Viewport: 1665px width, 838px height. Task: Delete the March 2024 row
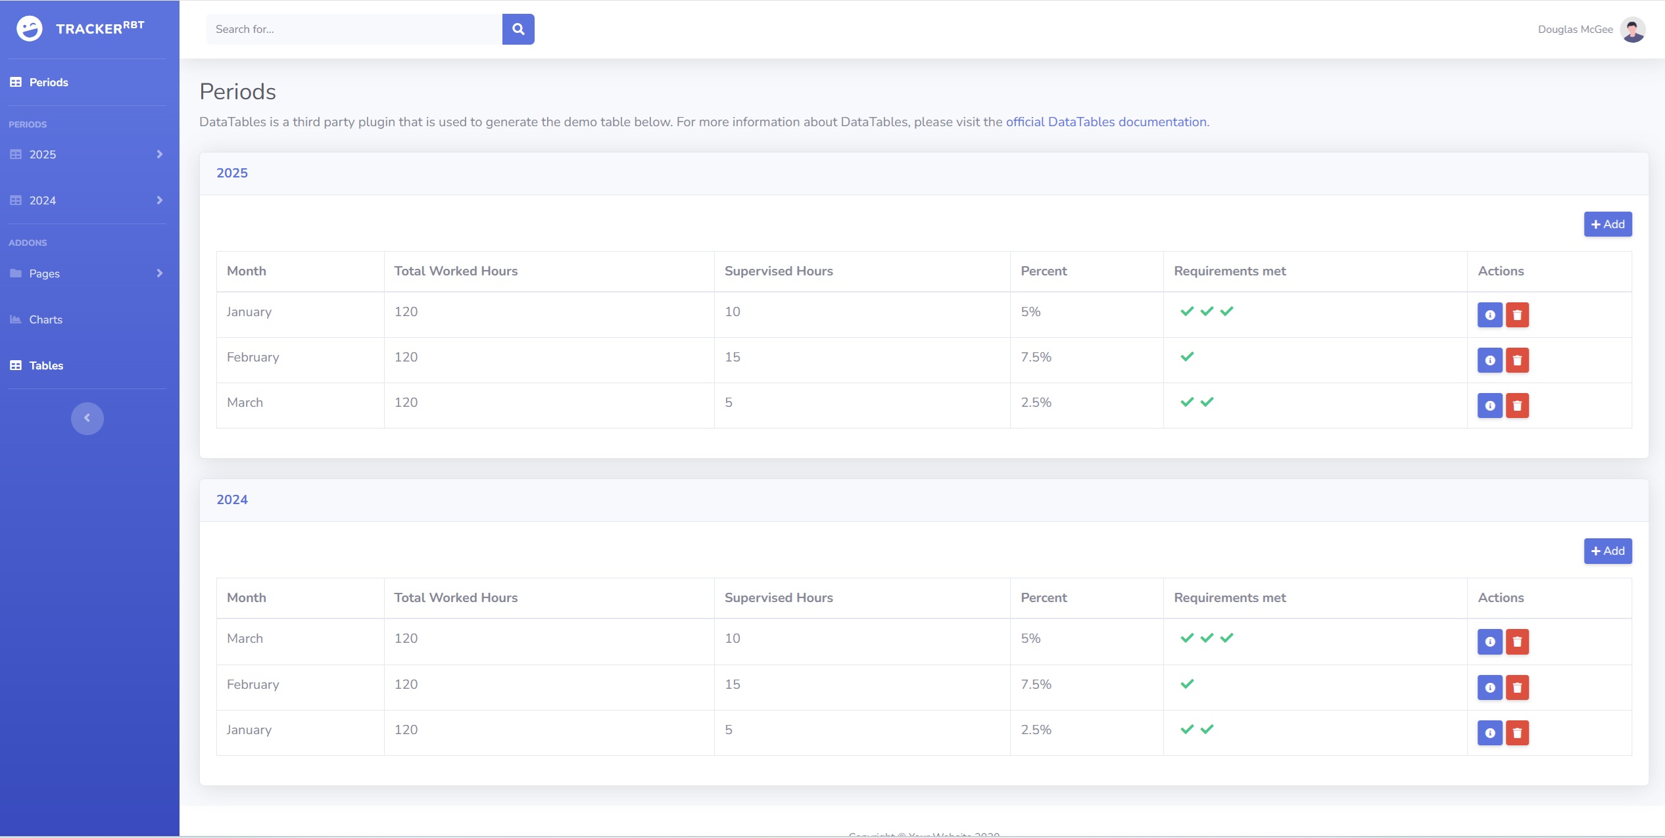click(x=1517, y=641)
